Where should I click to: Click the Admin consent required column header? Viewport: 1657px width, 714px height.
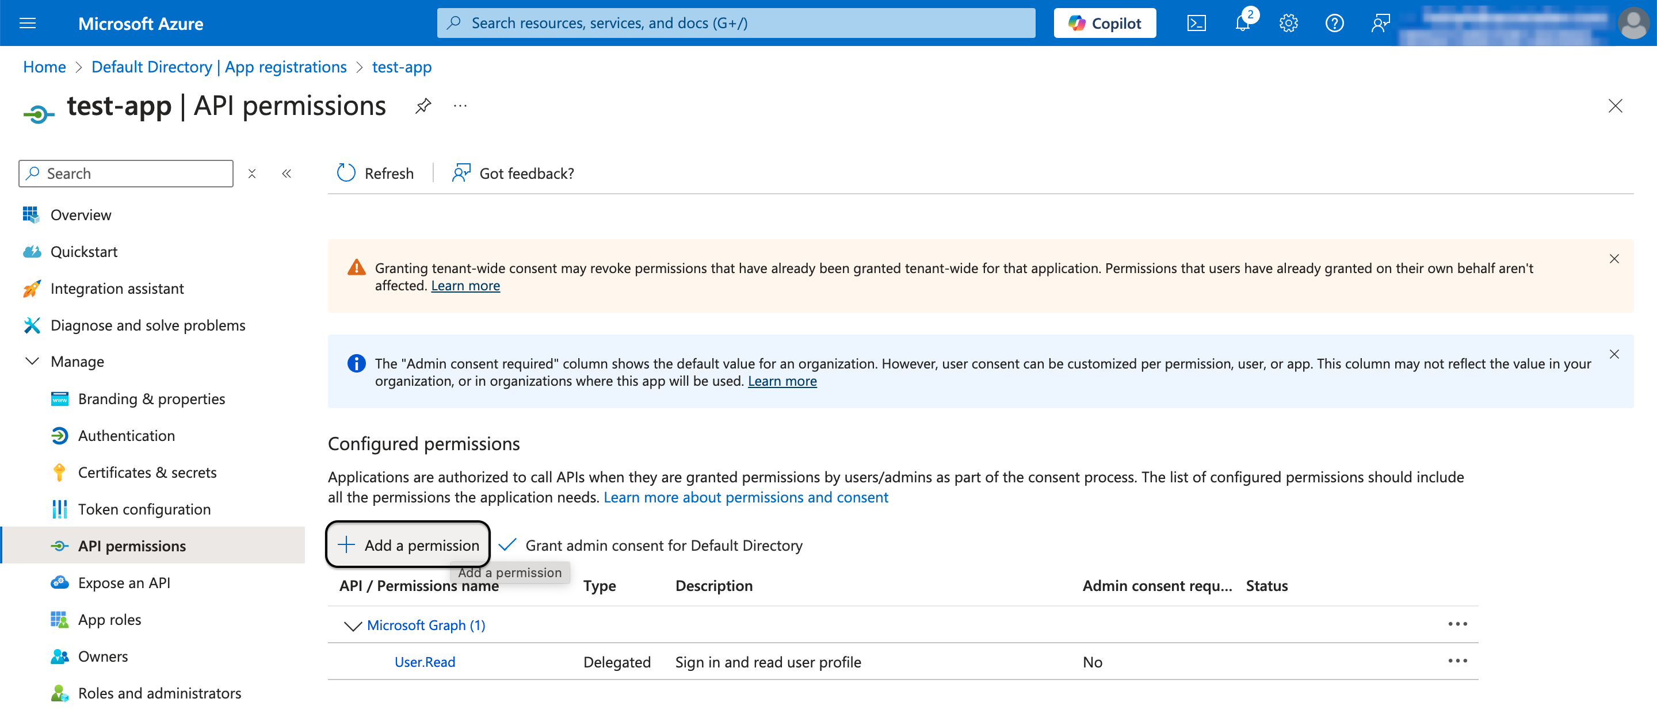(1157, 585)
